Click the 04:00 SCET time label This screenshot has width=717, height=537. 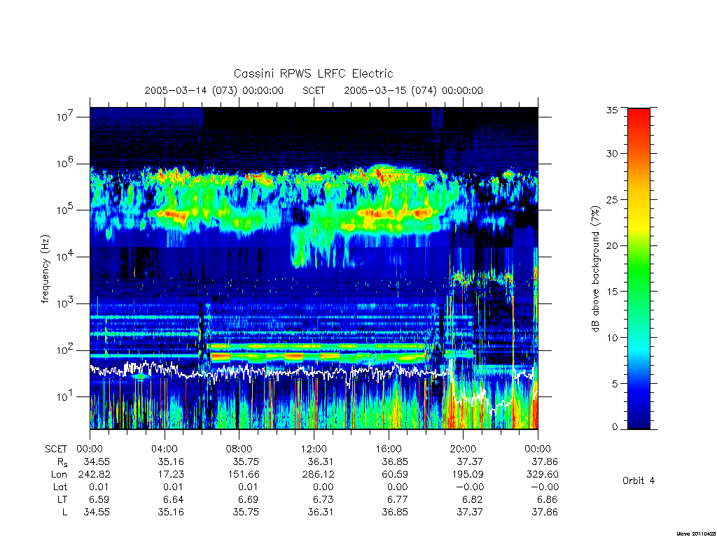(x=164, y=449)
